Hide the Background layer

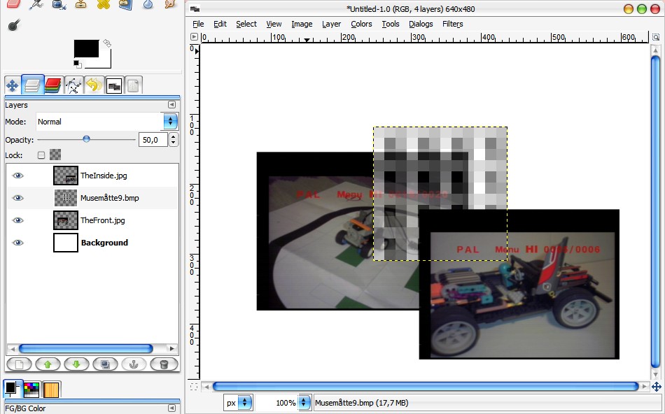click(17, 243)
